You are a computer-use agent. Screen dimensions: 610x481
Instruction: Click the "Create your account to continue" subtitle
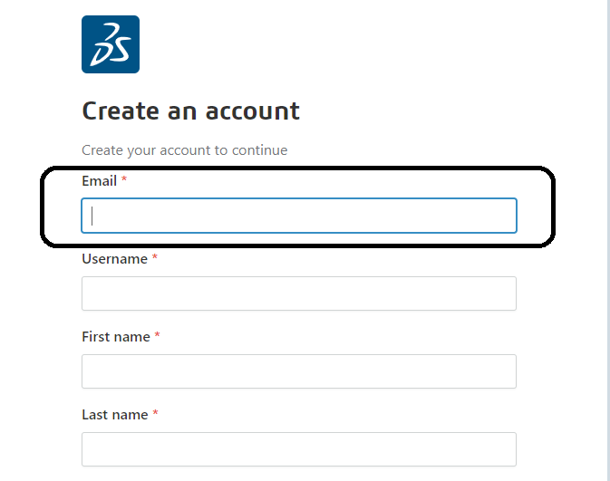tap(184, 150)
